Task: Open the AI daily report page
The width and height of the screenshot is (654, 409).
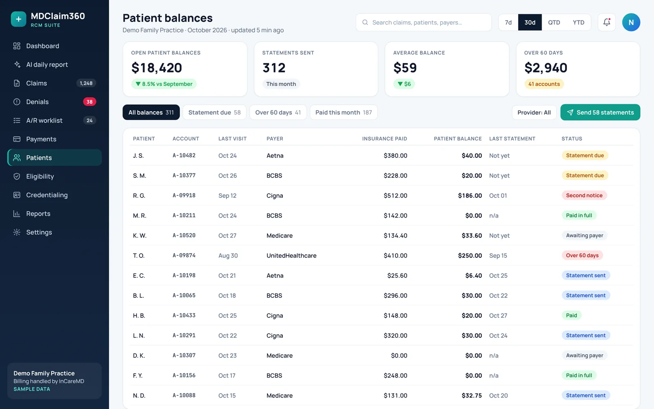Action: [x=54, y=65]
